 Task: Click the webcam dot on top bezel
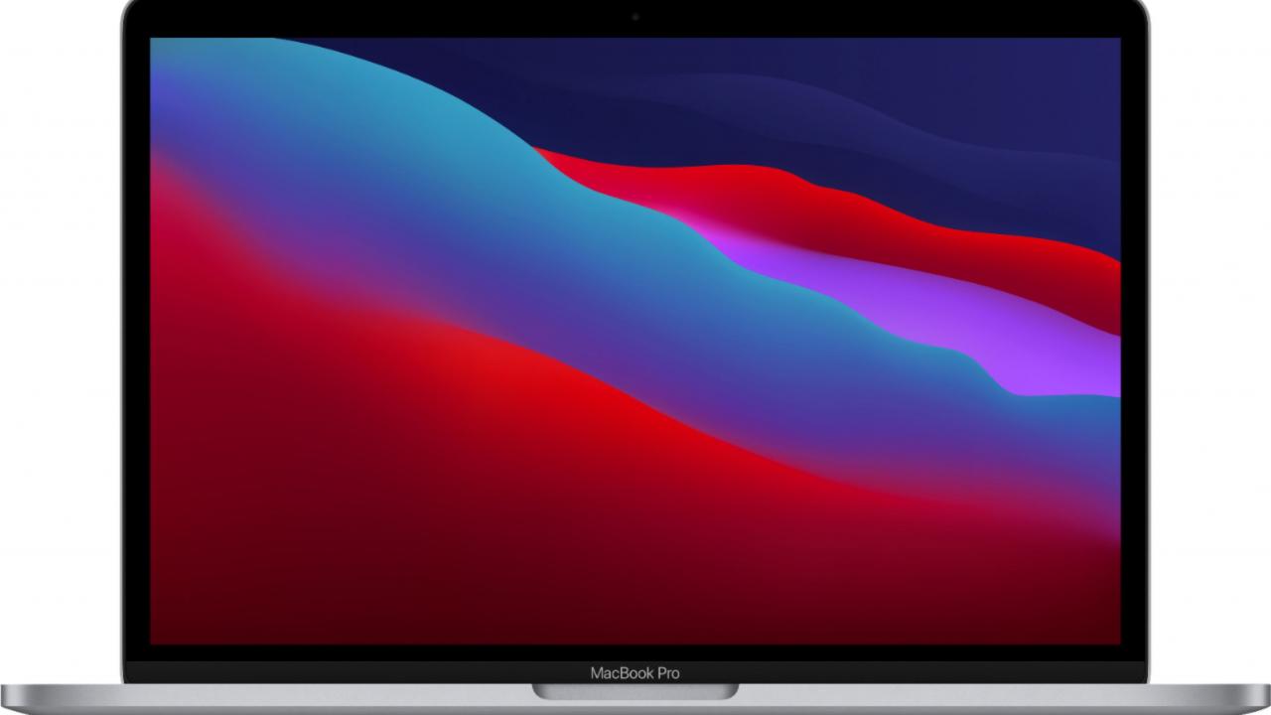click(x=635, y=17)
